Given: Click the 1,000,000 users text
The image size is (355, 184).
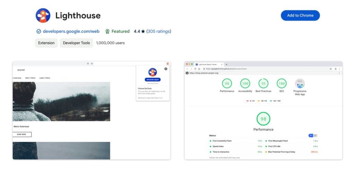Looking at the screenshot, I should click(x=110, y=43).
